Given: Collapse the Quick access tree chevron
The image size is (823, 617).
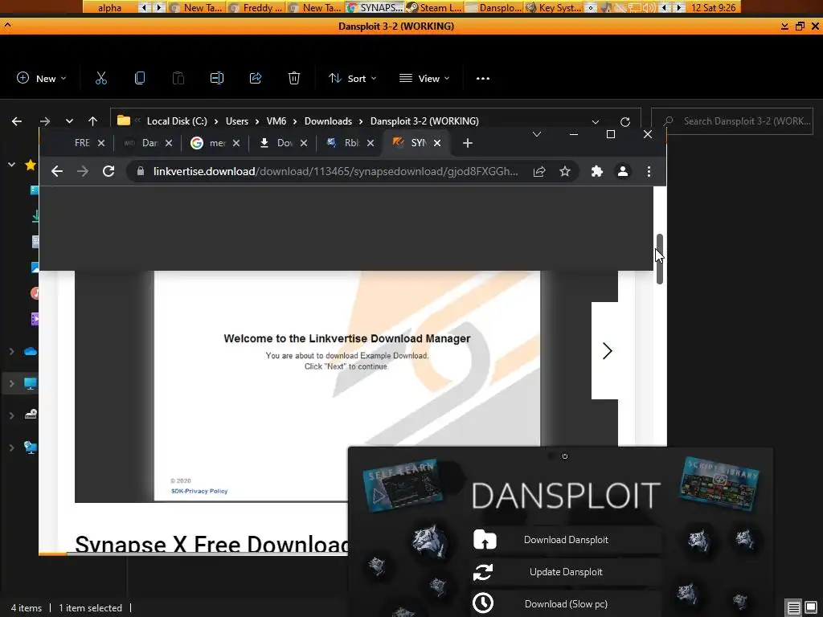Looking at the screenshot, I should tap(11, 165).
